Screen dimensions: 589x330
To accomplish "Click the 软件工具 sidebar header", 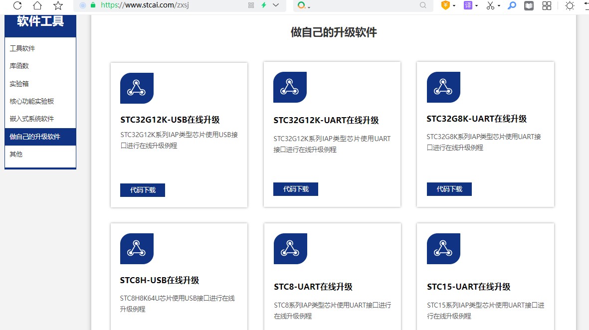I will [x=40, y=21].
